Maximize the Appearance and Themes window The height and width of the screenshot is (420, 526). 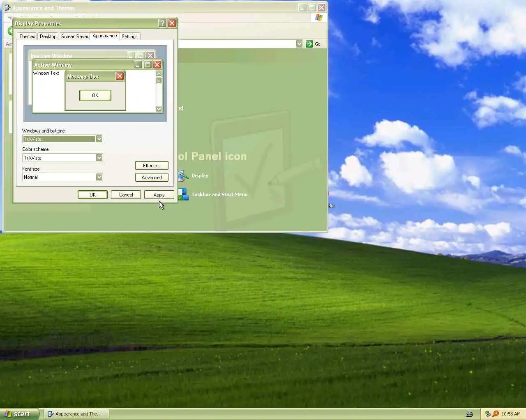coord(312,7)
